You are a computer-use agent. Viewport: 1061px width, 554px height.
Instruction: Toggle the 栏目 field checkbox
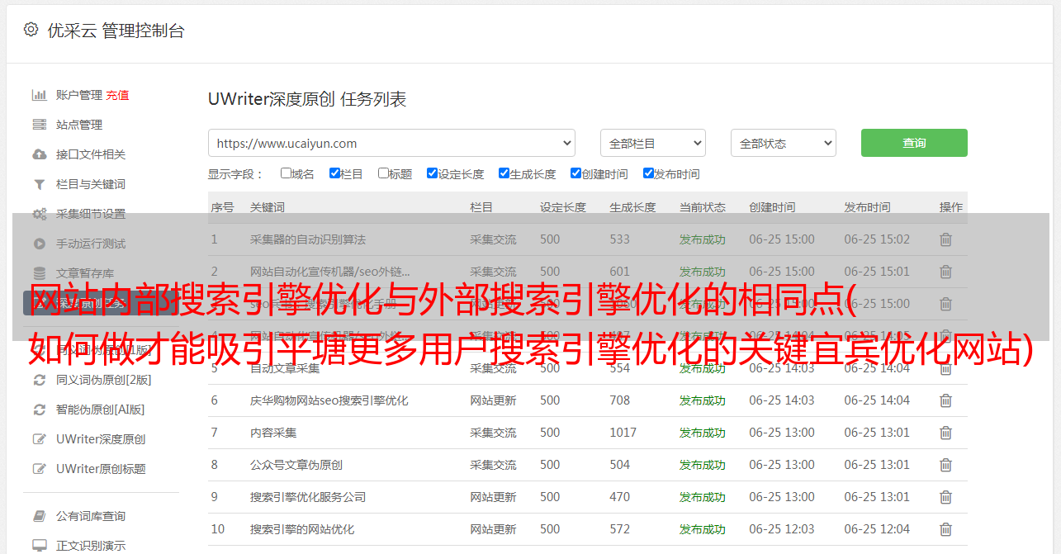point(334,173)
